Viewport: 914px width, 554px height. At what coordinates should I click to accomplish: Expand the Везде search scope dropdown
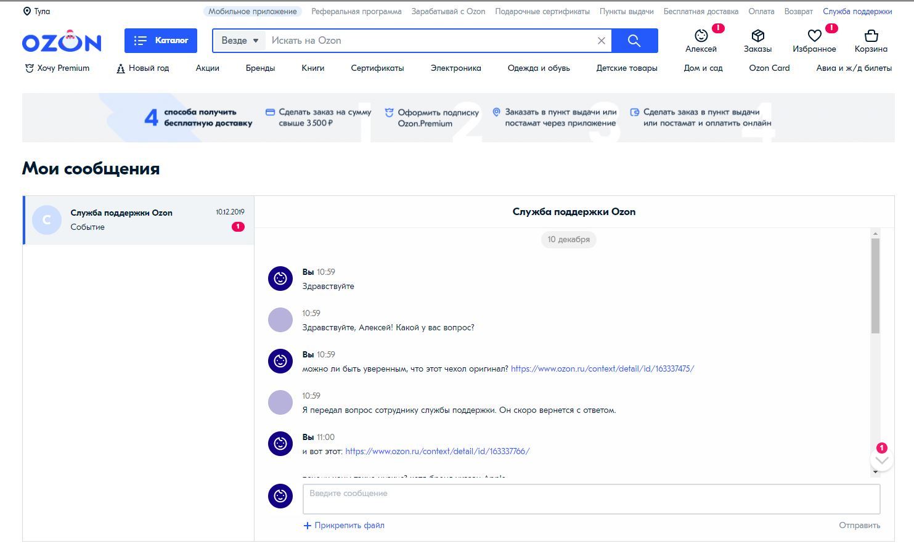click(x=240, y=41)
